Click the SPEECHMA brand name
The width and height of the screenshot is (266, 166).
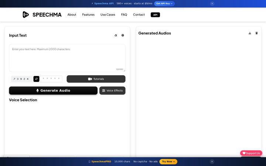click(x=47, y=14)
